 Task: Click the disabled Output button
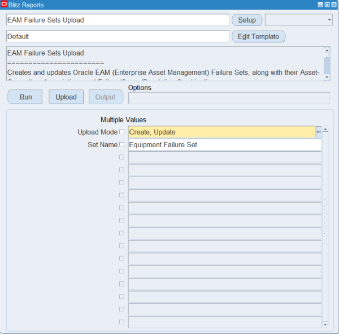(x=106, y=97)
